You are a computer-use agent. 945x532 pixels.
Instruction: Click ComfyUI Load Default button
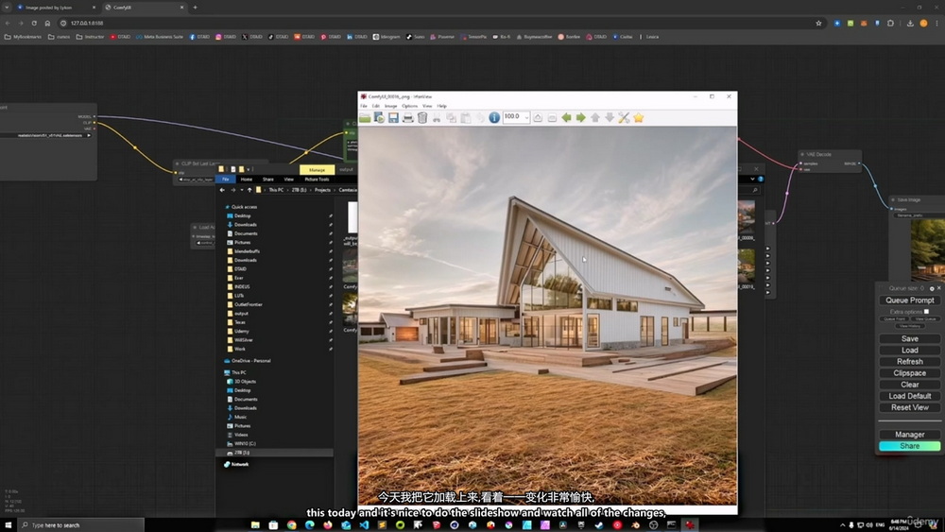click(909, 396)
